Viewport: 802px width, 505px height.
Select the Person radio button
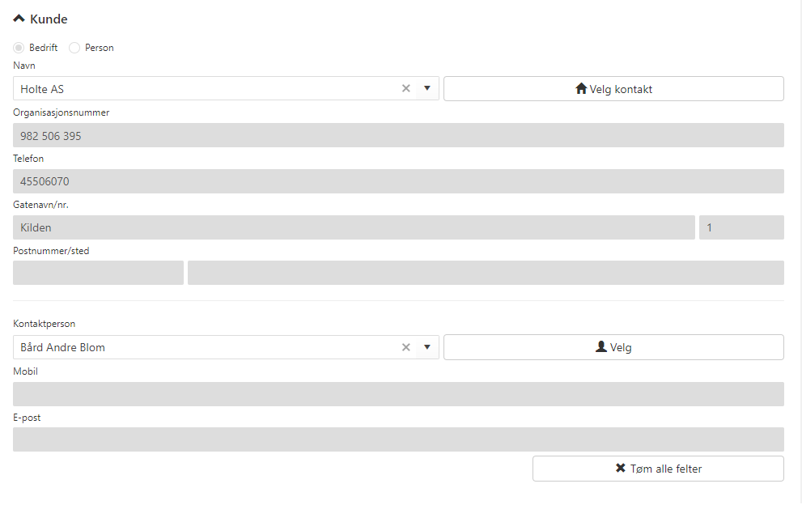[74, 48]
